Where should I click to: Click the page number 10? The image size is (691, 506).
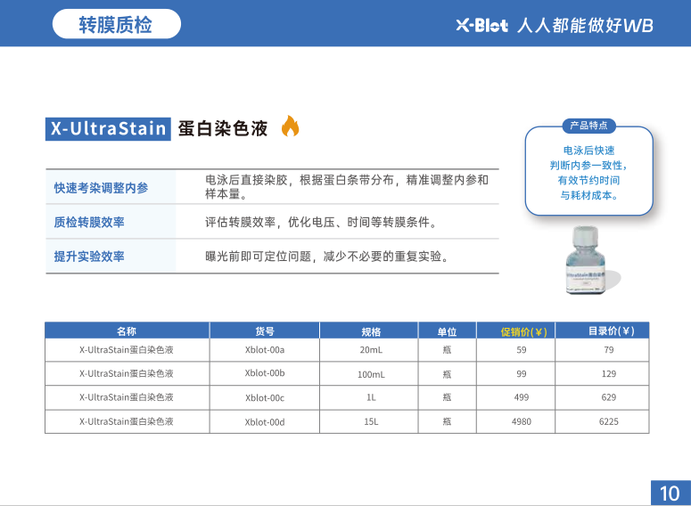pos(670,494)
